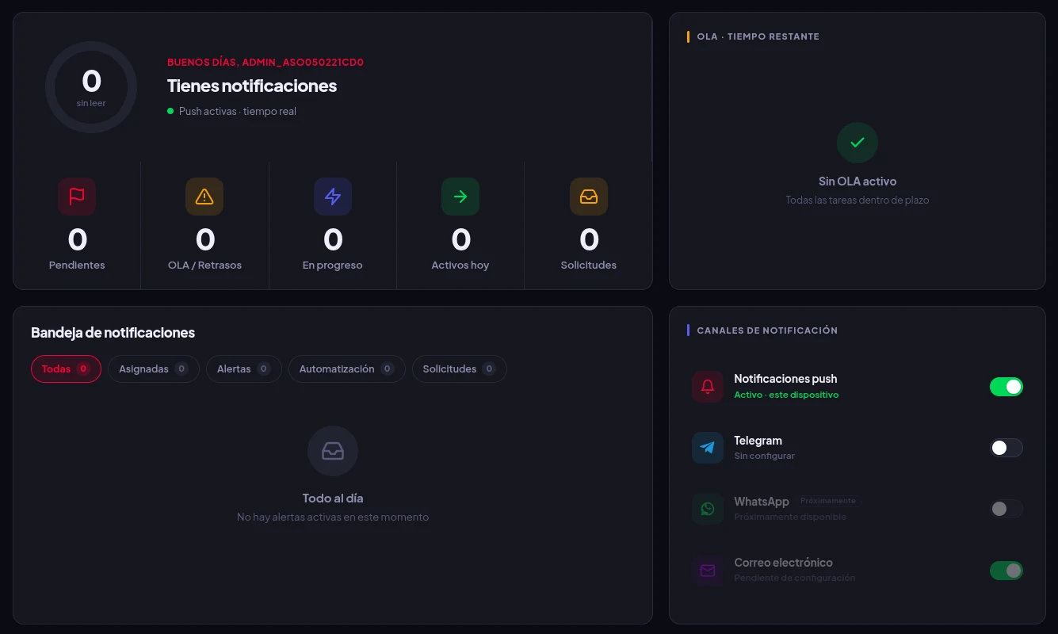Show the Automatización filter tab
The width and height of the screenshot is (1058, 634).
click(x=347, y=369)
